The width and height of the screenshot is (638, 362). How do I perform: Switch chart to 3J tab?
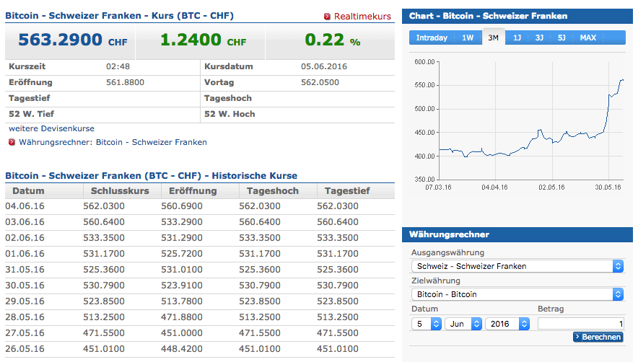coord(539,37)
